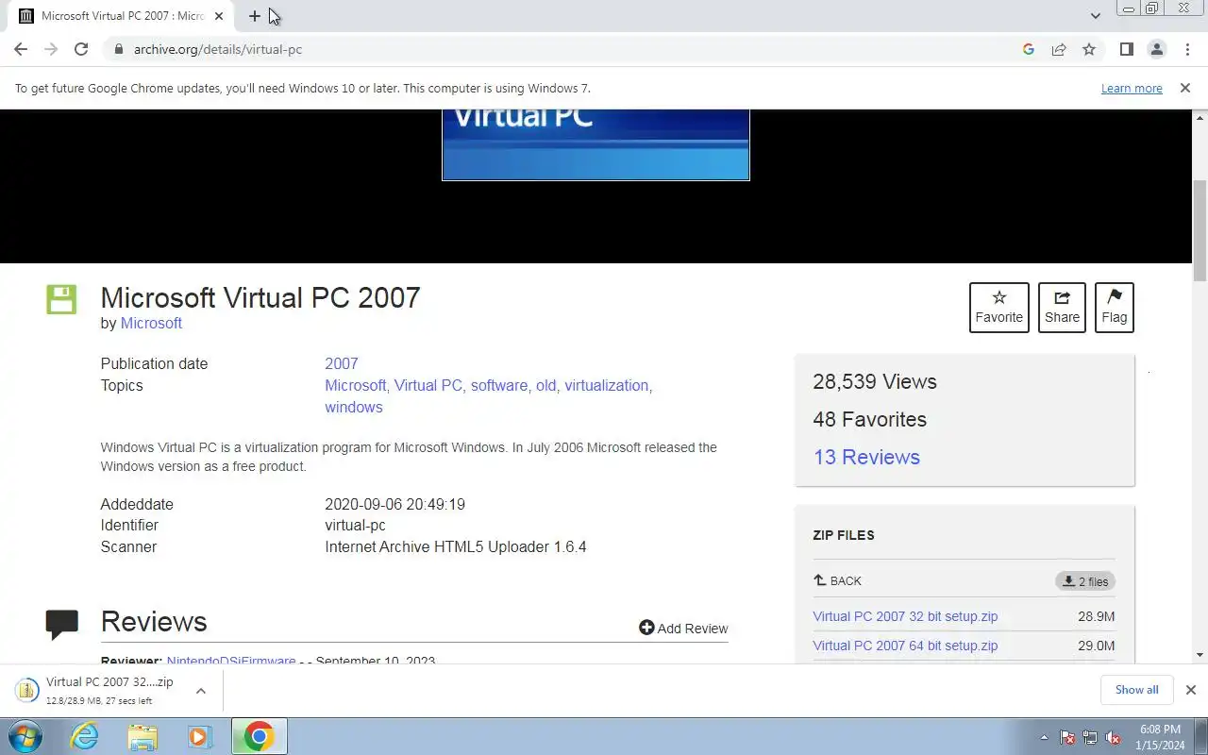Open the Chrome profile avatar menu
1208x755 pixels.
point(1156,49)
